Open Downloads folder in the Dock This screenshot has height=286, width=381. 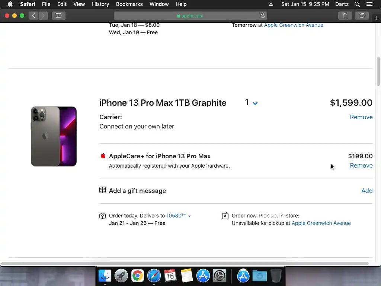[x=259, y=276]
